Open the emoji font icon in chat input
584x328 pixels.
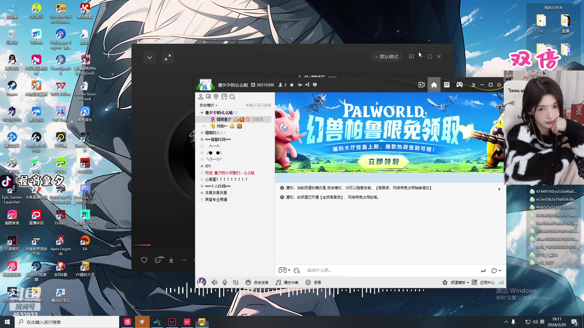point(297,270)
